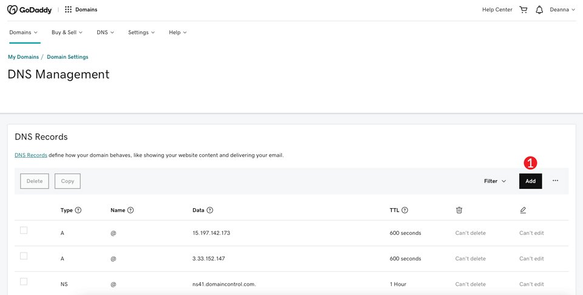
Task: Click the TTL column help icon
Action: click(x=405, y=211)
